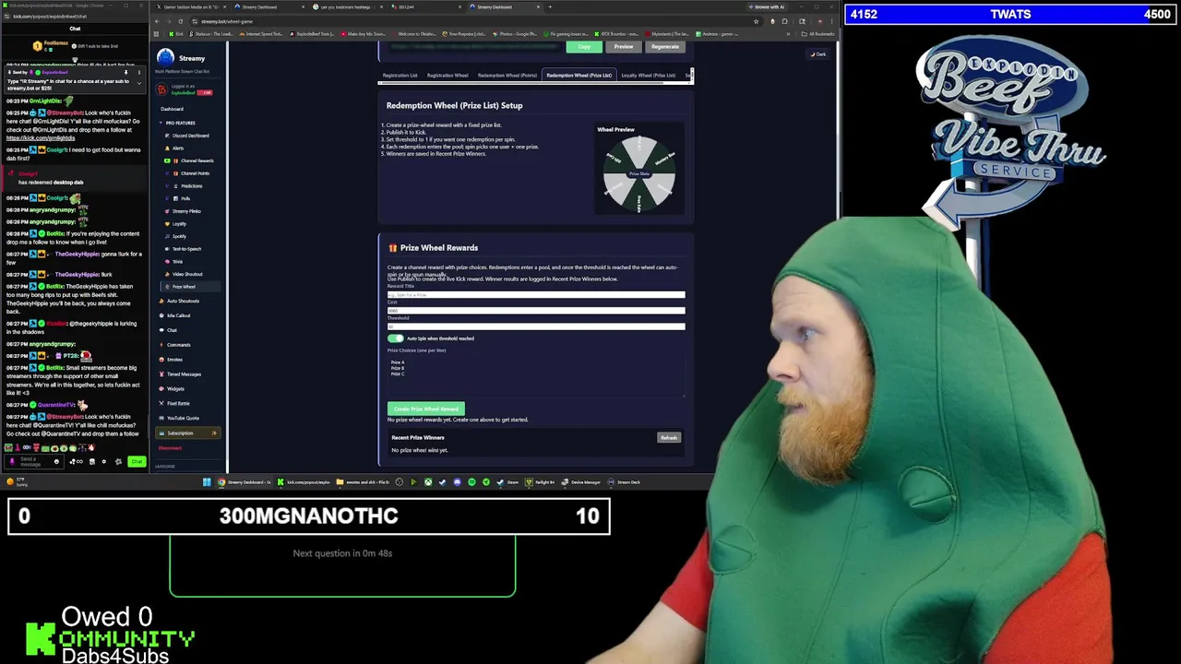Click the browser reload button
1181x664 pixels.
[x=180, y=21]
